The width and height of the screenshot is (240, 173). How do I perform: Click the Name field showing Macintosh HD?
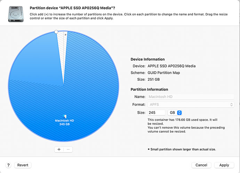[191, 96]
